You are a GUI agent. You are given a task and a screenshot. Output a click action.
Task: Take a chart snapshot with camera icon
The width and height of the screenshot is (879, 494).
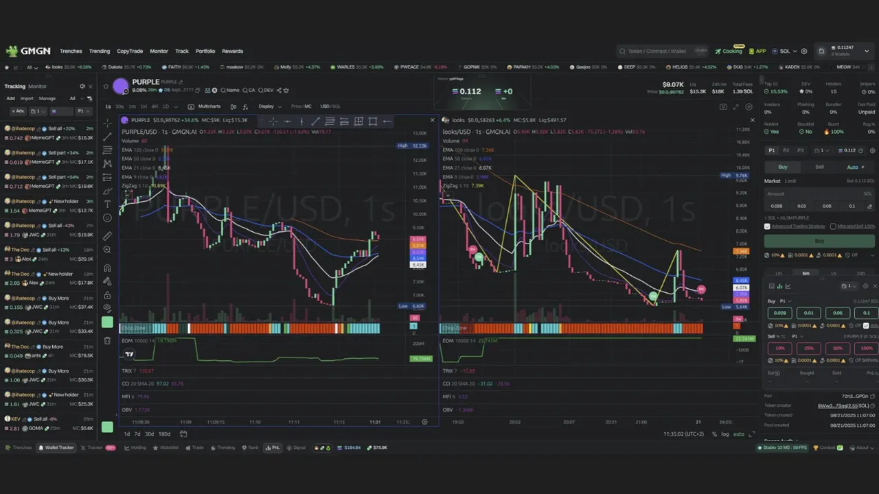(723, 107)
